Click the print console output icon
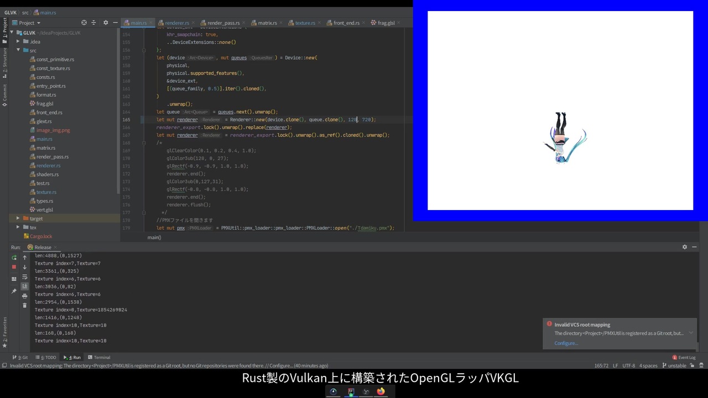This screenshot has height=398, width=708. (24, 296)
